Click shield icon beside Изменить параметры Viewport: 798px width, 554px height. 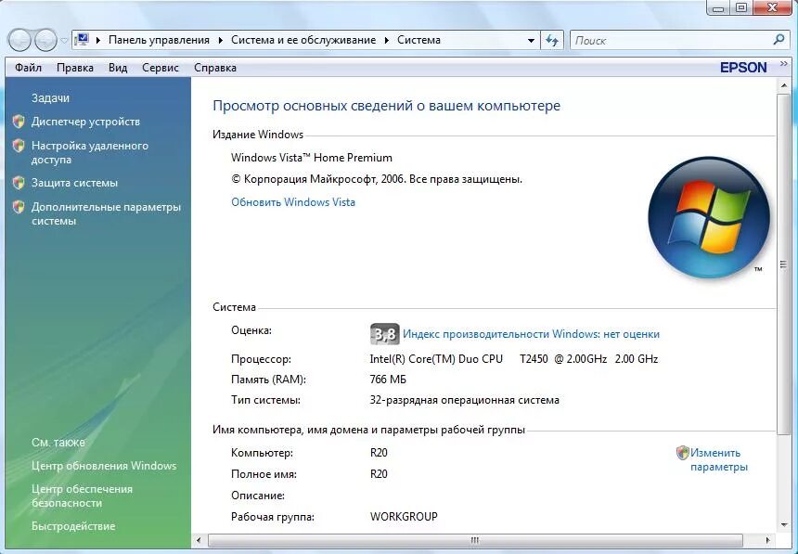pos(682,453)
